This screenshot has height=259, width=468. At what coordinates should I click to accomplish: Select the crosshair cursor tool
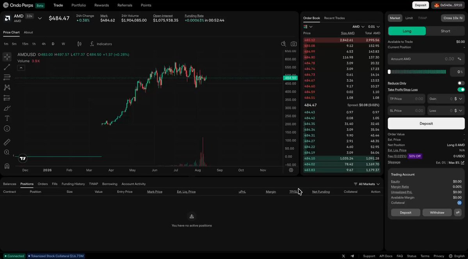pos(7,57)
